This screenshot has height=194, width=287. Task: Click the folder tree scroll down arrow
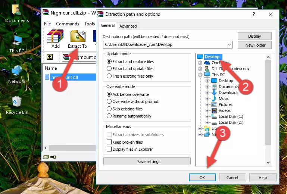coord(268,163)
